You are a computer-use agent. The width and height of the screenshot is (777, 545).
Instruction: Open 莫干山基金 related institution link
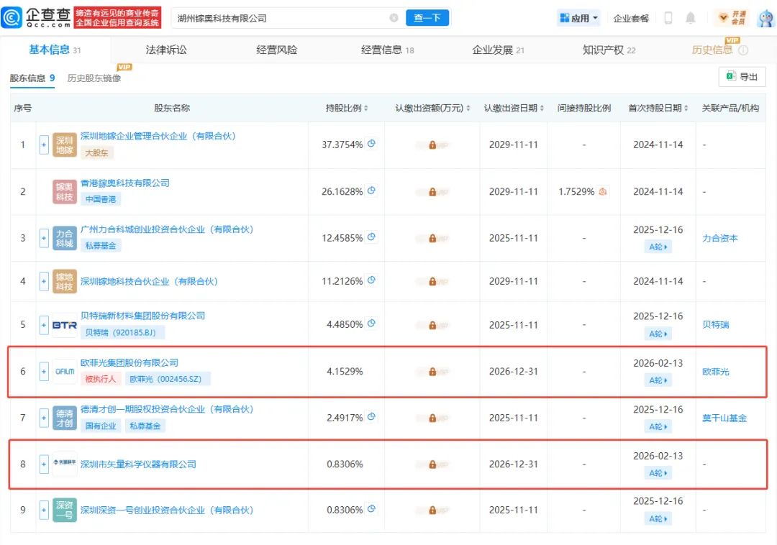724,418
